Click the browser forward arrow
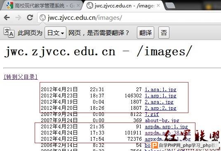Viewport: 221px width, 151px height. pos(19,18)
